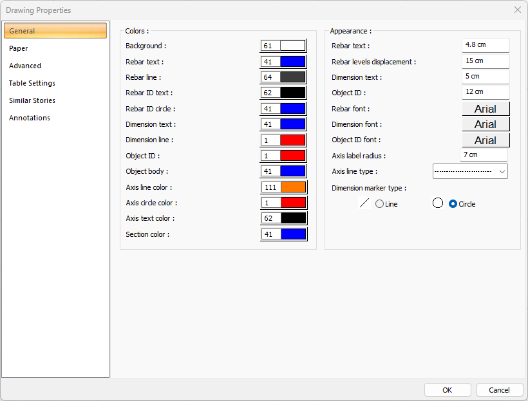
Task: Click the Cancel button
Action: 499,389
